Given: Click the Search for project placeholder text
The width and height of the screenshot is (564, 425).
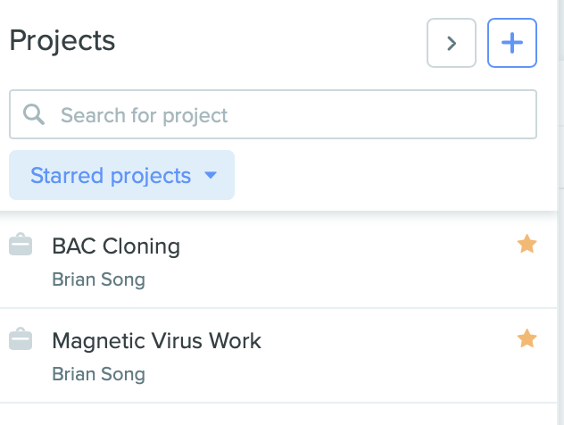Looking at the screenshot, I should click(144, 115).
